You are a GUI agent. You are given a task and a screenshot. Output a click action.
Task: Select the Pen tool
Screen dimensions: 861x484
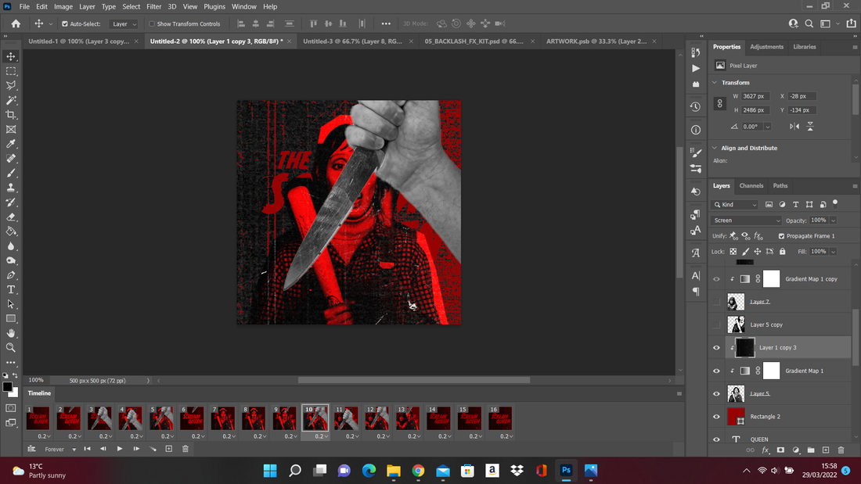(x=11, y=275)
